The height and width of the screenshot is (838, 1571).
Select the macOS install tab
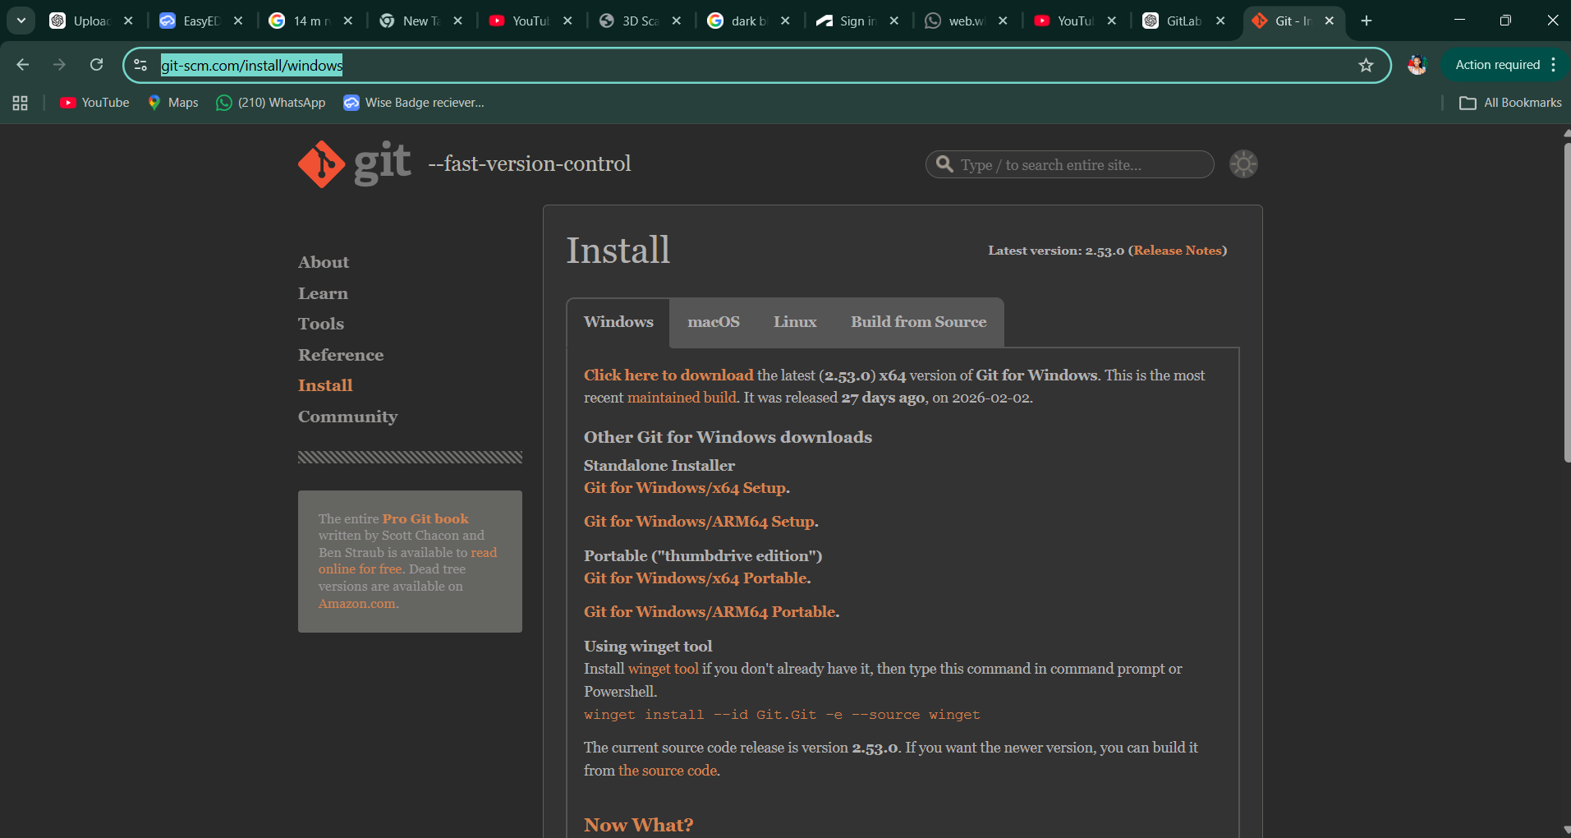click(714, 322)
